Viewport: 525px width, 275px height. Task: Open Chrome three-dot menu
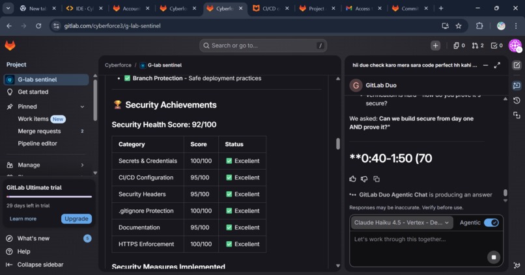(x=516, y=26)
